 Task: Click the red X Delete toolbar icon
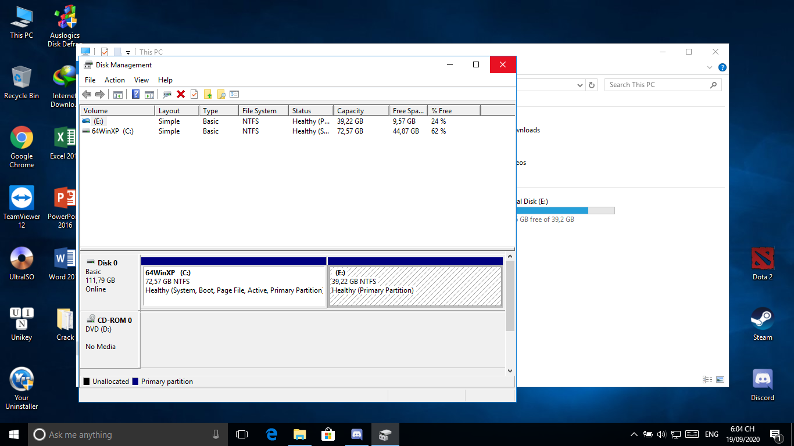click(181, 94)
